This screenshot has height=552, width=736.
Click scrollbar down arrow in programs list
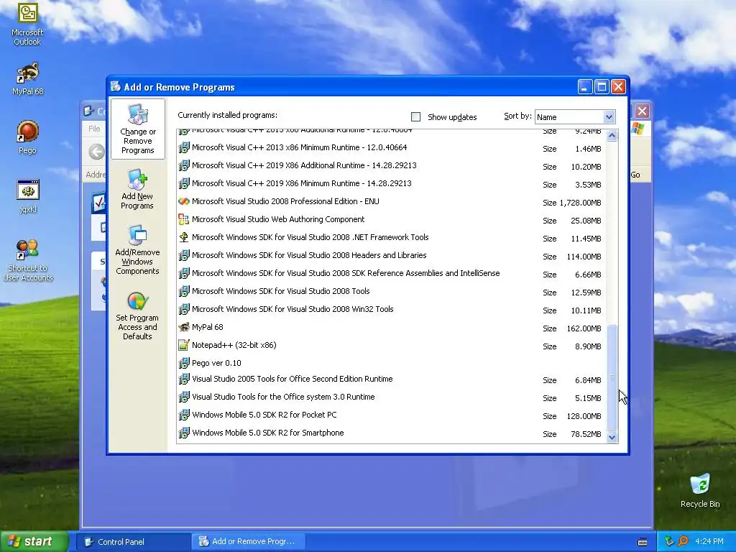coord(612,437)
